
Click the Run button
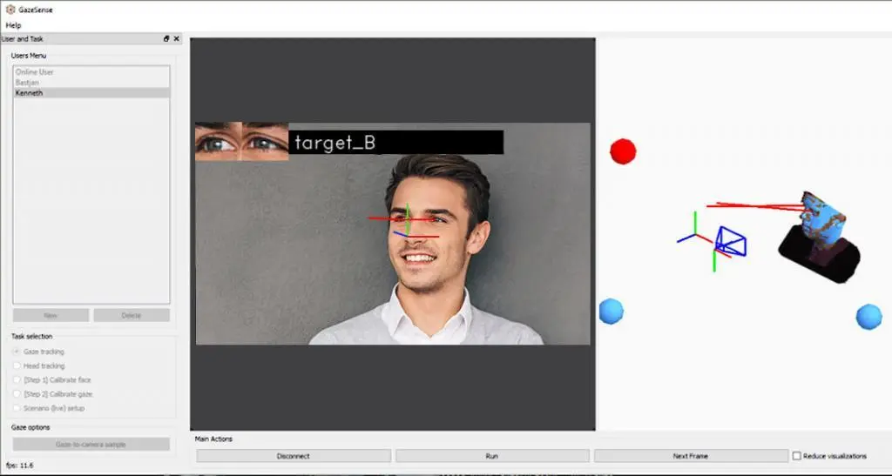[492, 456]
